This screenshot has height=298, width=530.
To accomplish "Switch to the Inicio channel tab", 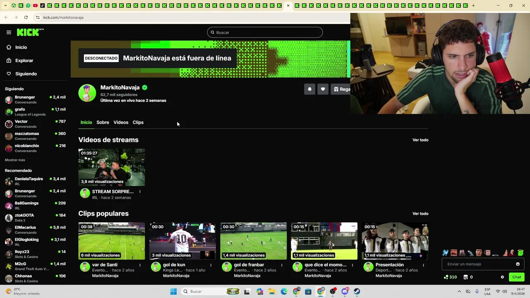I will coord(86,123).
